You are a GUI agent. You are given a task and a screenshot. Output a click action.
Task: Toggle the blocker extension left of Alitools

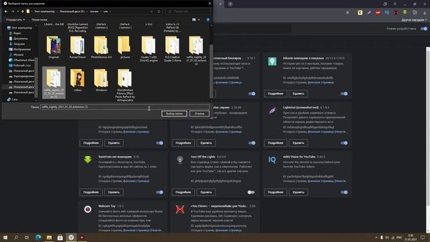pyautogui.click(x=252, y=93)
